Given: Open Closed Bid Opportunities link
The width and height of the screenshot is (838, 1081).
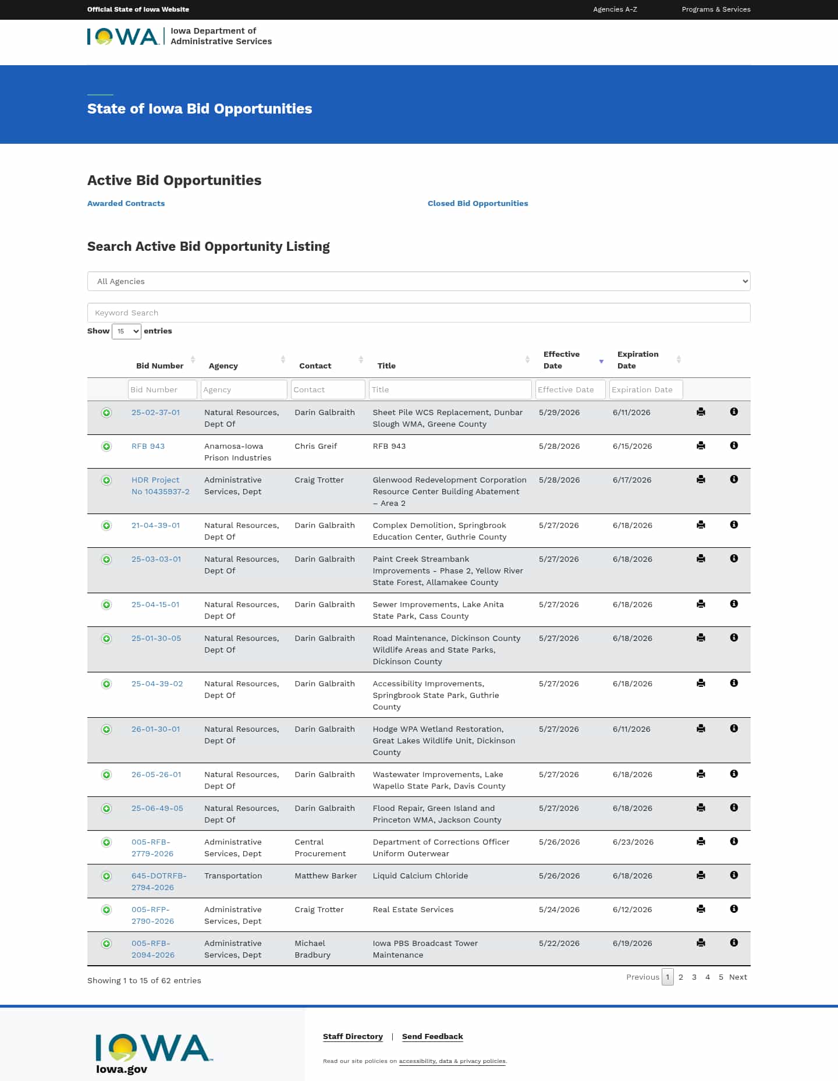Looking at the screenshot, I should (x=478, y=203).
